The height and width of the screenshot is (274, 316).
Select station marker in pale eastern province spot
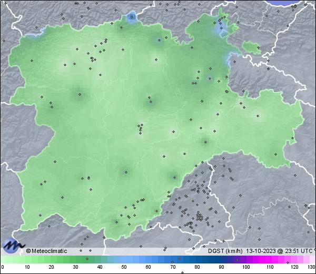pyautogui.click(x=258, y=116)
